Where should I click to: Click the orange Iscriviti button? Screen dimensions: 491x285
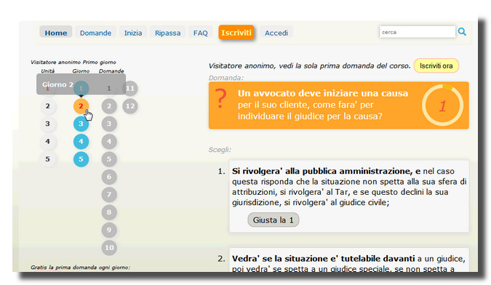[236, 33]
